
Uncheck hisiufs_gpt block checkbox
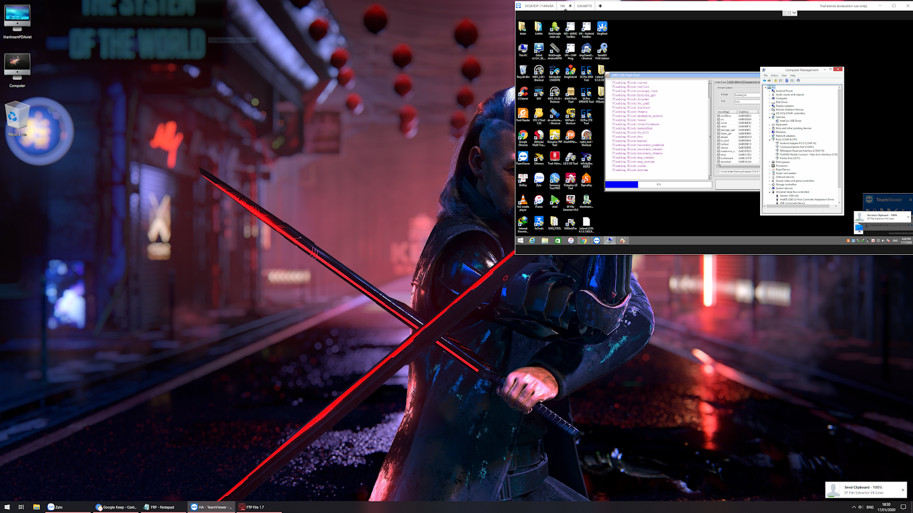pos(719,133)
